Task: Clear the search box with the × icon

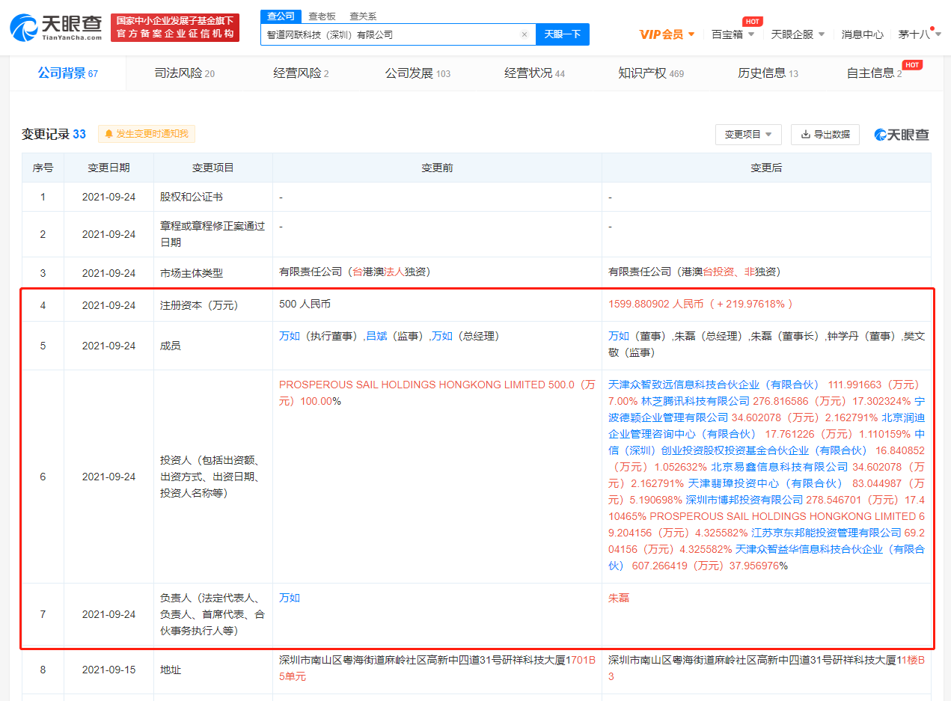Action: [525, 34]
